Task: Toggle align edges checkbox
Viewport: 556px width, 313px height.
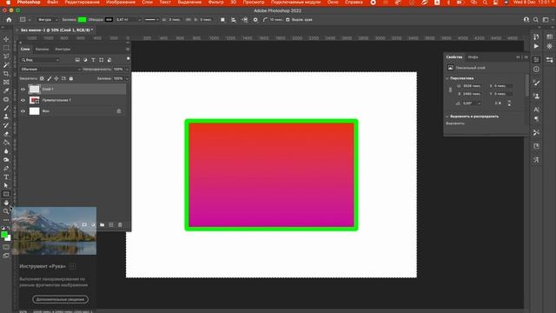Action: click(288, 20)
